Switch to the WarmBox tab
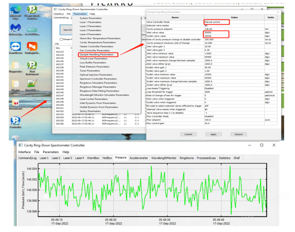 [93, 158]
